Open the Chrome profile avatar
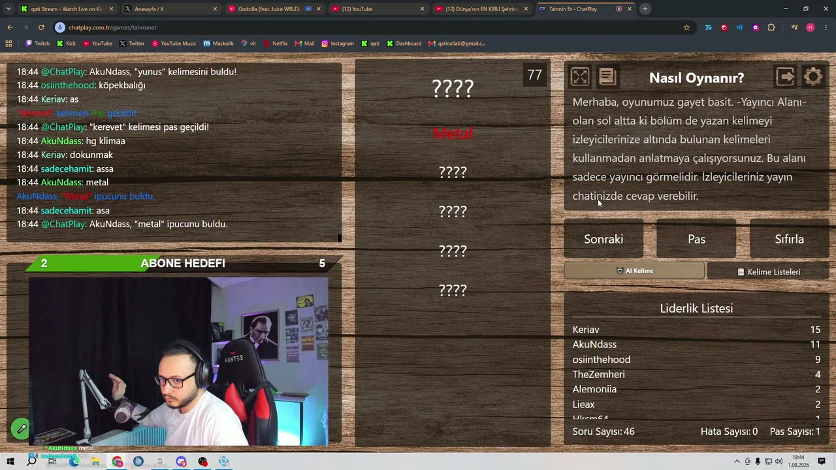This screenshot has height=470, width=836. (x=811, y=27)
